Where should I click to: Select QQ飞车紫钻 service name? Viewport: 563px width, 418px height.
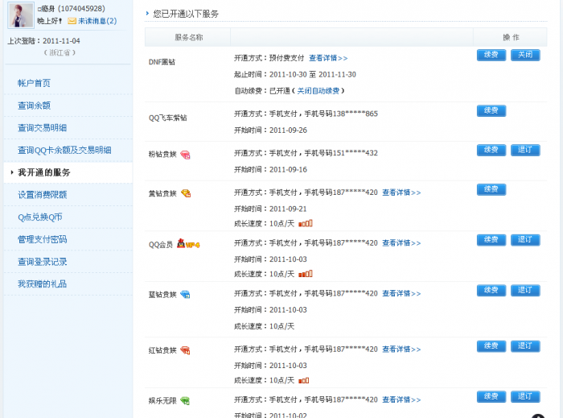[x=167, y=118]
